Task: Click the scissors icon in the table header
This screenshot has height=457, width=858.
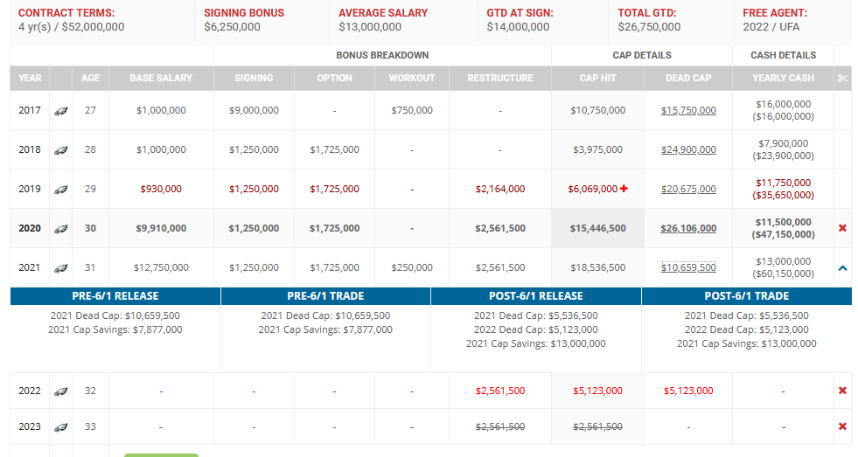Action: 842,78
